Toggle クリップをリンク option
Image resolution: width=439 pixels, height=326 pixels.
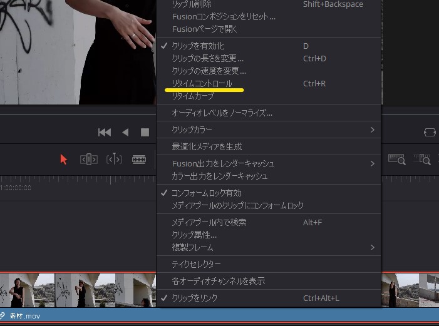(269, 298)
